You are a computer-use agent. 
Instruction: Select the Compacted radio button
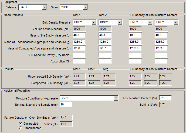(21, 124)
